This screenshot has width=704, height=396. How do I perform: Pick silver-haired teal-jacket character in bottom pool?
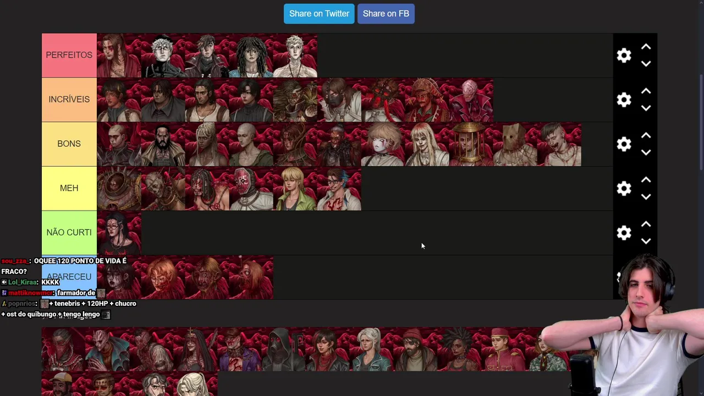[372, 349]
